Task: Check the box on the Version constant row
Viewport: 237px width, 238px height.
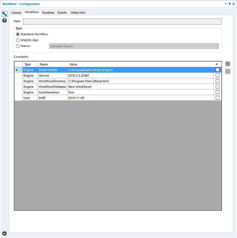Action: (x=217, y=75)
